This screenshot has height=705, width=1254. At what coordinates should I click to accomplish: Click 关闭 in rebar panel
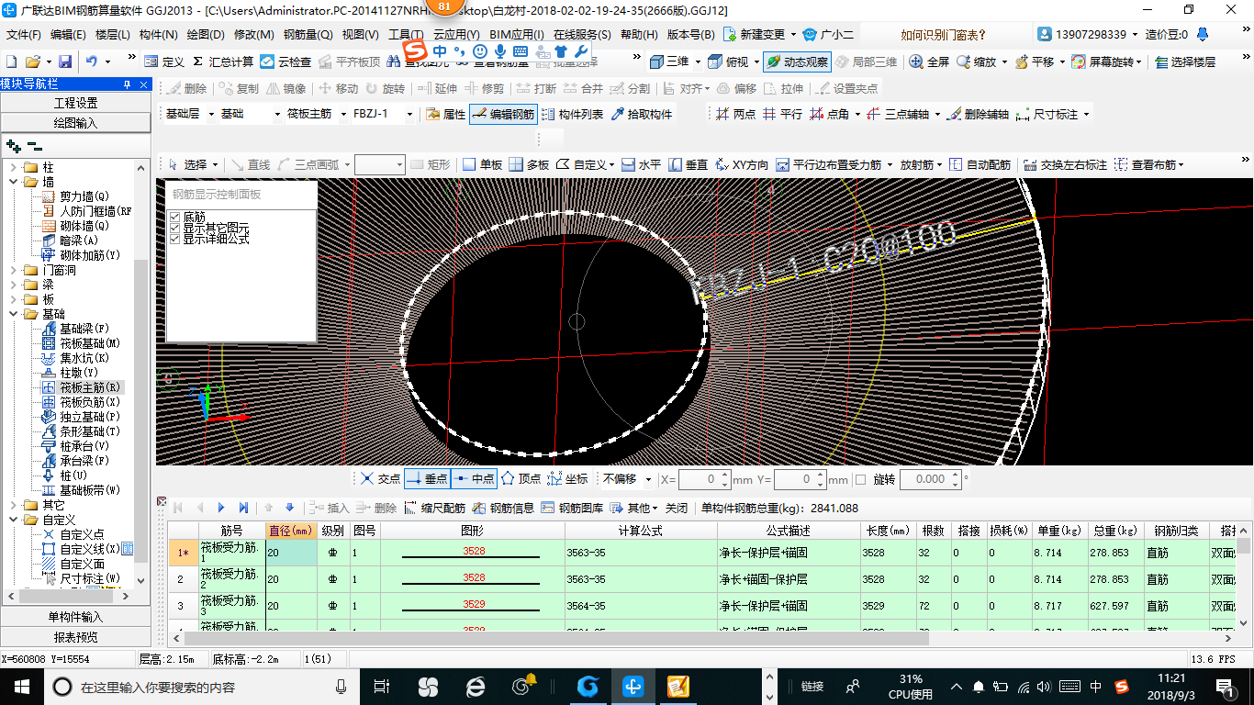677,508
